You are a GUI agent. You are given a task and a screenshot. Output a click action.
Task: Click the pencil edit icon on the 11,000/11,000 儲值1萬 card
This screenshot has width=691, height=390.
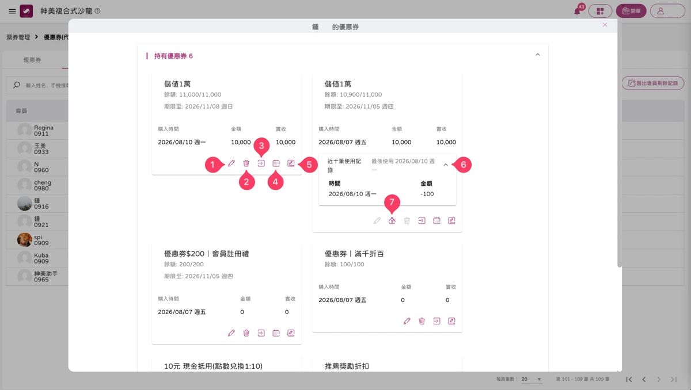(231, 163)
